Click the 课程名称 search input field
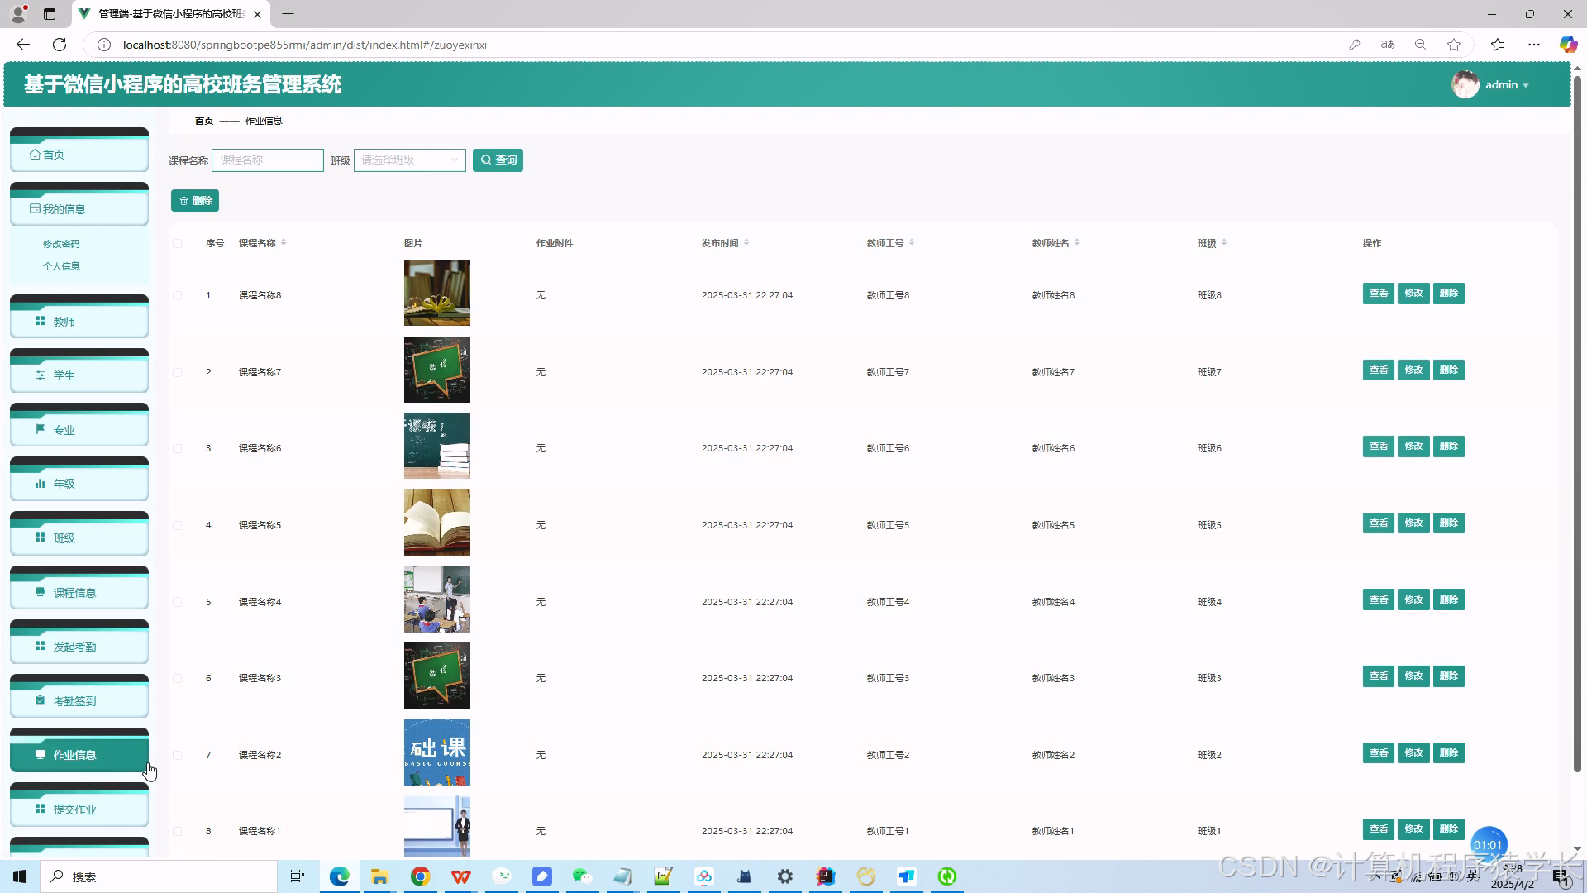Viewport: 1587px width, 893px height. click(x=268, y=160)
